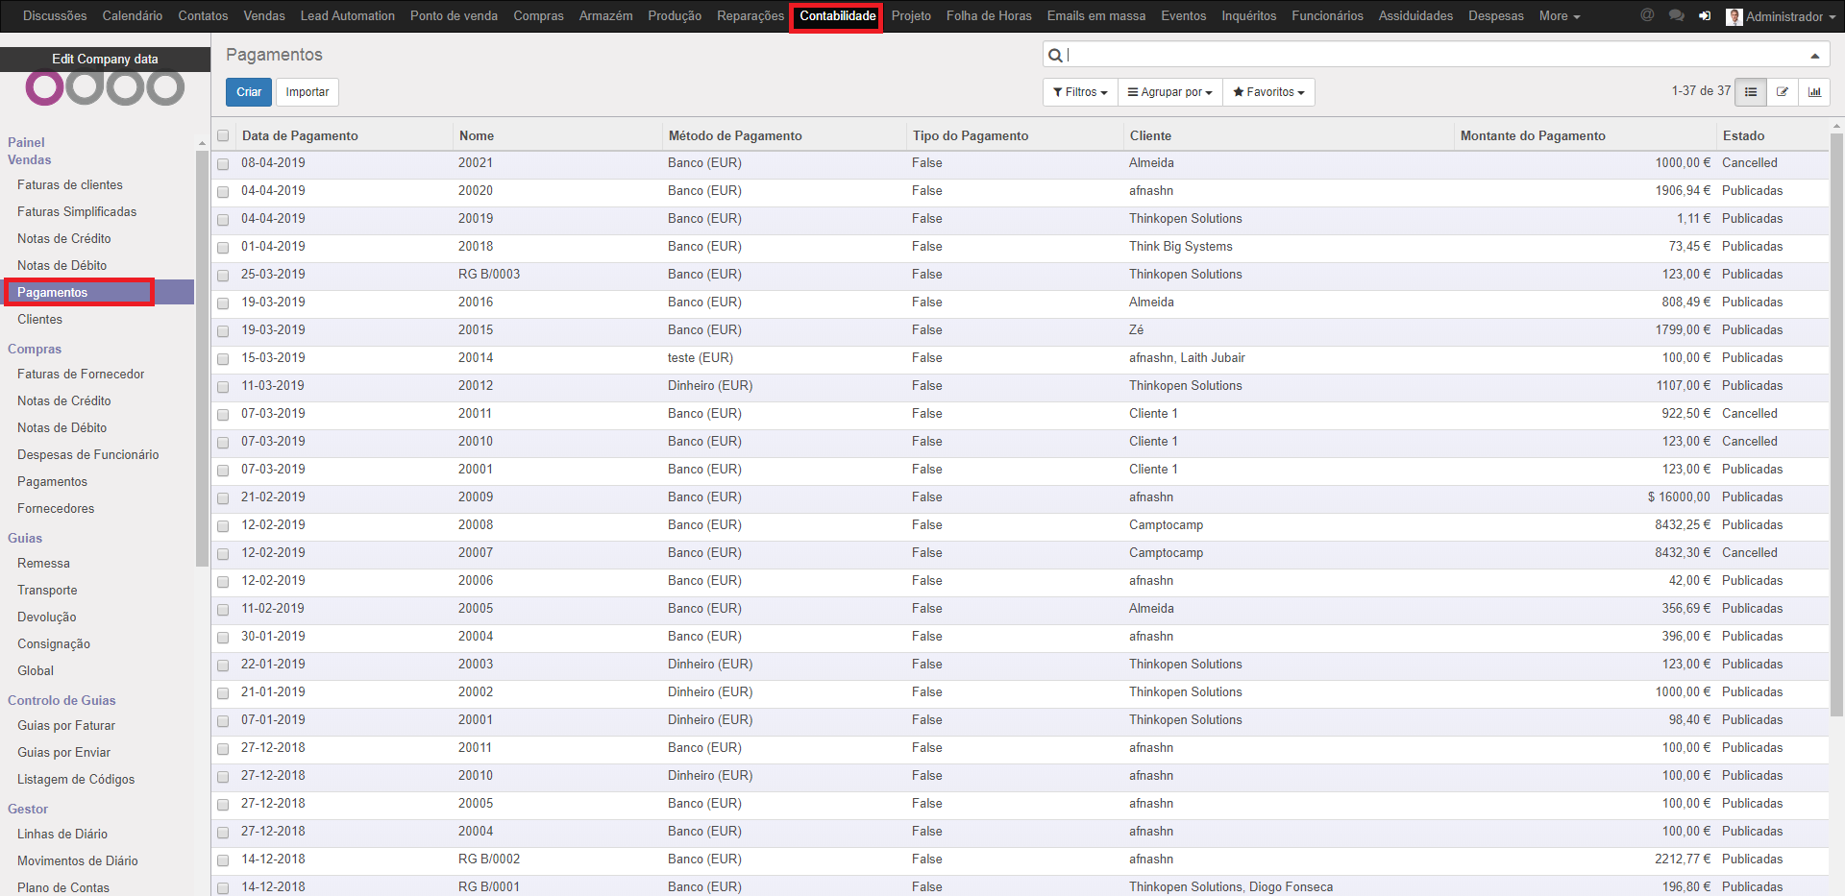This screenshot has height=896, width=1845.
Task: Tick checkbox for payment 20014
Action: click(x=223, y=359)
